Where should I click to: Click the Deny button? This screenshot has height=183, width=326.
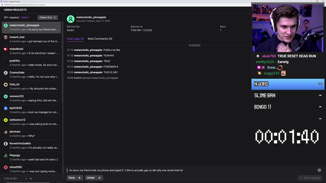coord(75,178)
